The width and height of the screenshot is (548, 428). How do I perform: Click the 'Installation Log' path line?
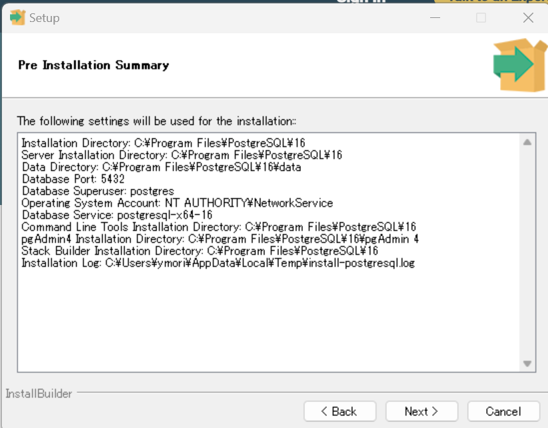(x=218, y=263)
